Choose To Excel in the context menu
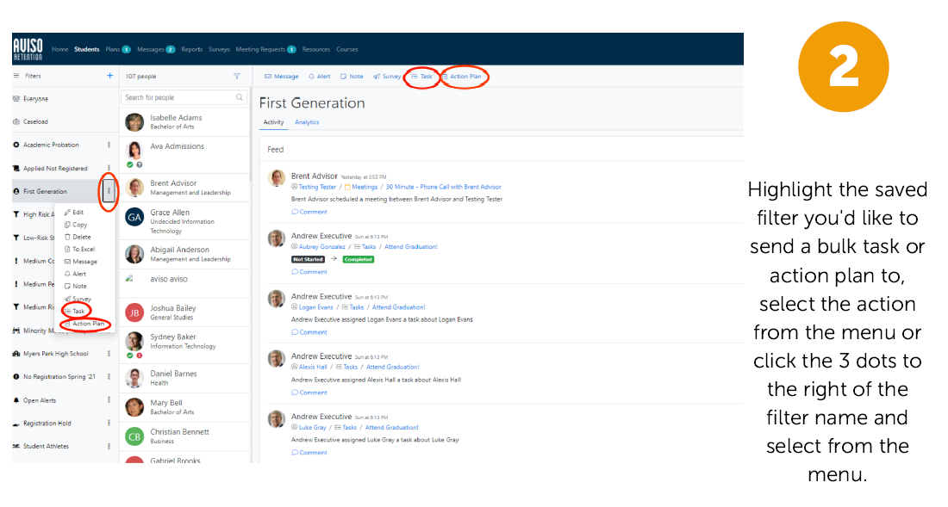948x507 pixels. 80,250
